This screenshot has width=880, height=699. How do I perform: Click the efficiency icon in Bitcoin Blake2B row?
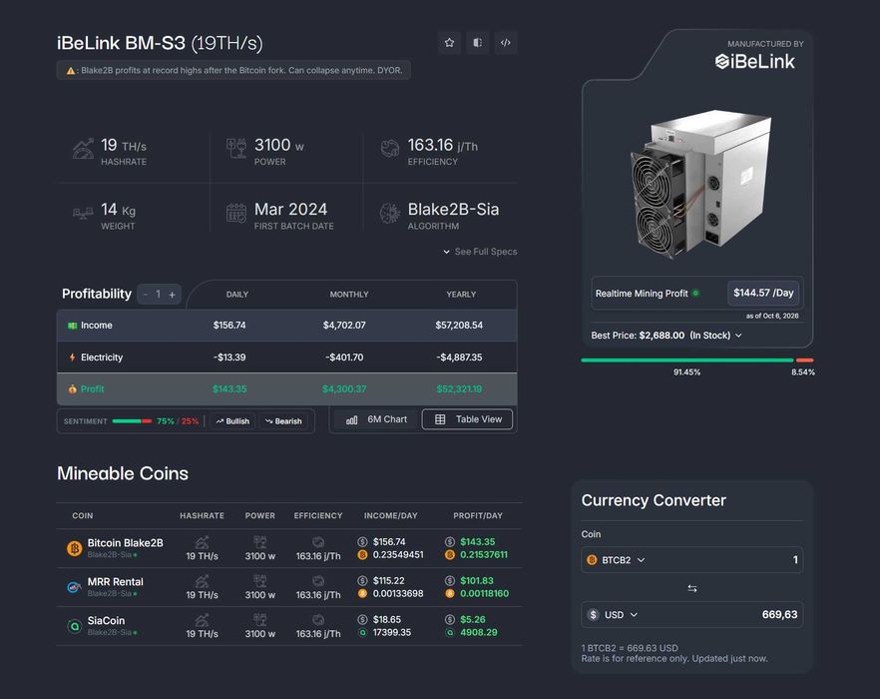pos(318,542)
